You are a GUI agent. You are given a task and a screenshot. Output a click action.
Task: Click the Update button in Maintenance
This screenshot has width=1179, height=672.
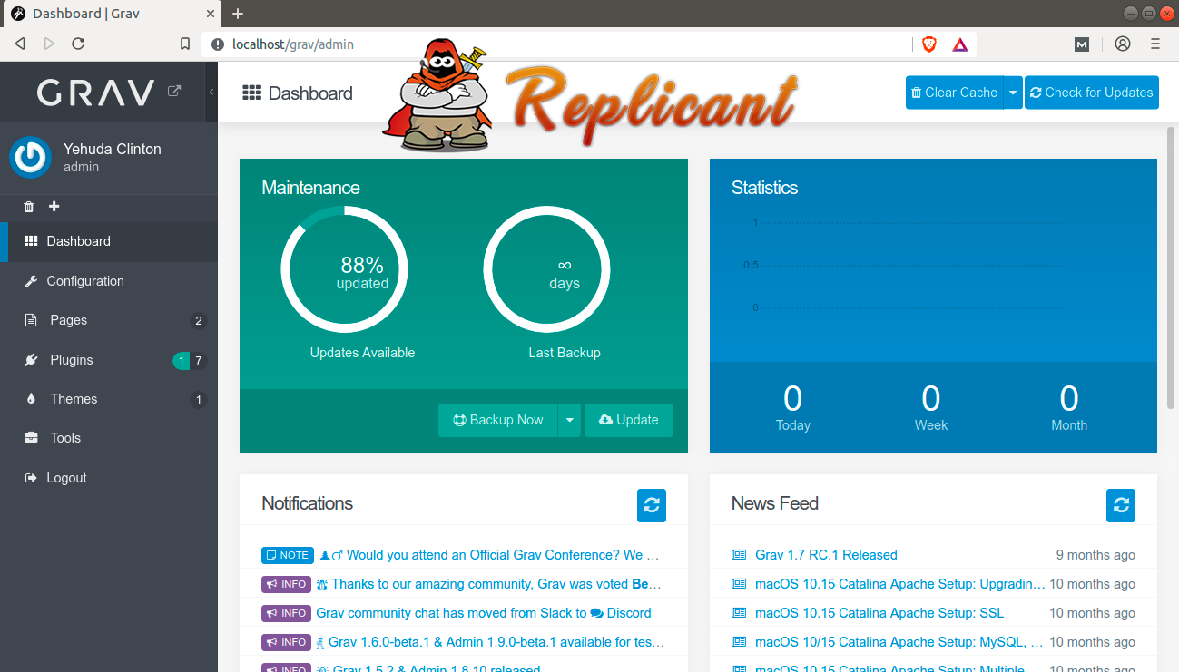tap(629, 420)
